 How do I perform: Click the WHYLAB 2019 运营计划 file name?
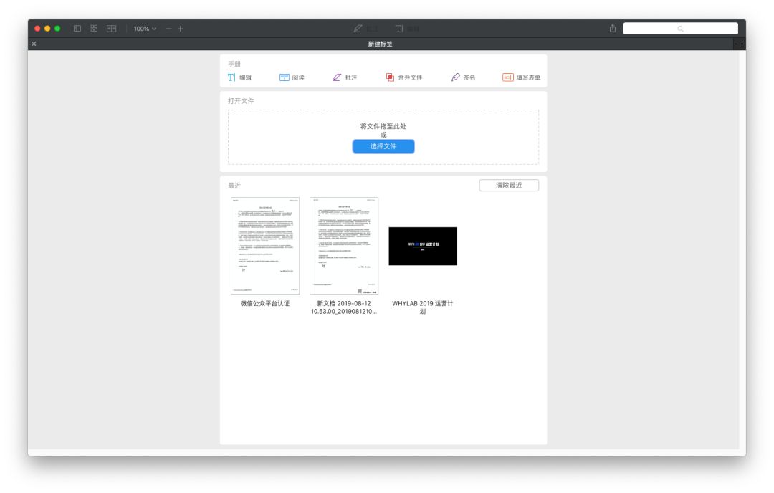click(423, 307)
